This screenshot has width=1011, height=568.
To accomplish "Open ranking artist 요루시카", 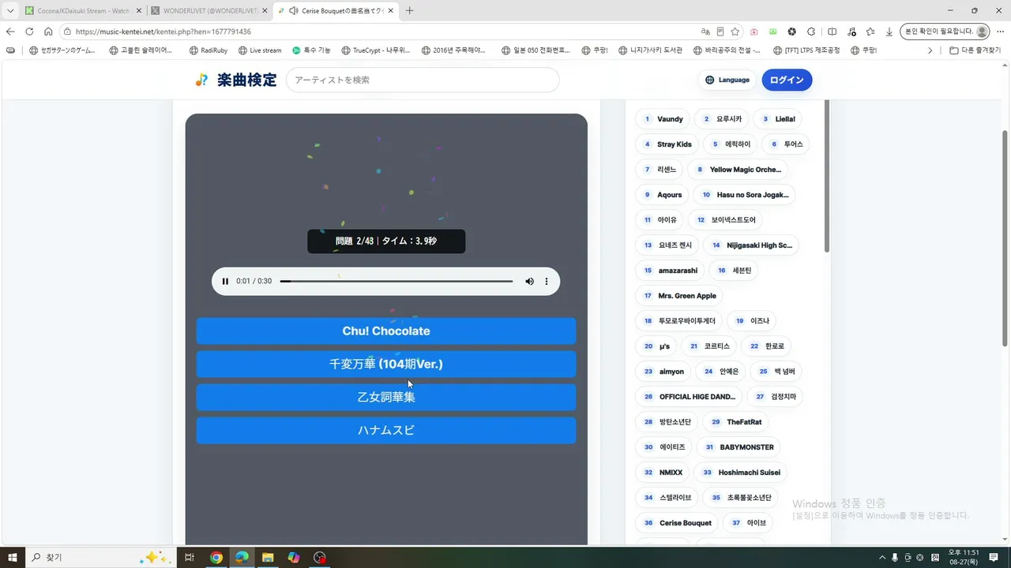I will click(722, 119).
